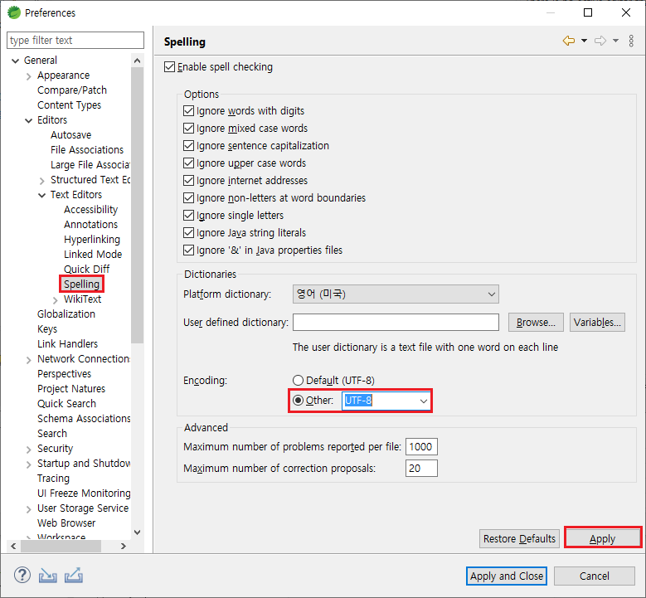Expand the Structured Text Editors node
Viewport: 646px width, 598px height.
tap(41, 181)
